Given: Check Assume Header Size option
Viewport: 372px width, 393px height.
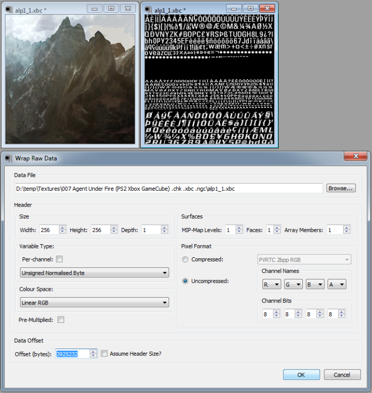Looking at the screenshot, I should [x=104, y=354].
